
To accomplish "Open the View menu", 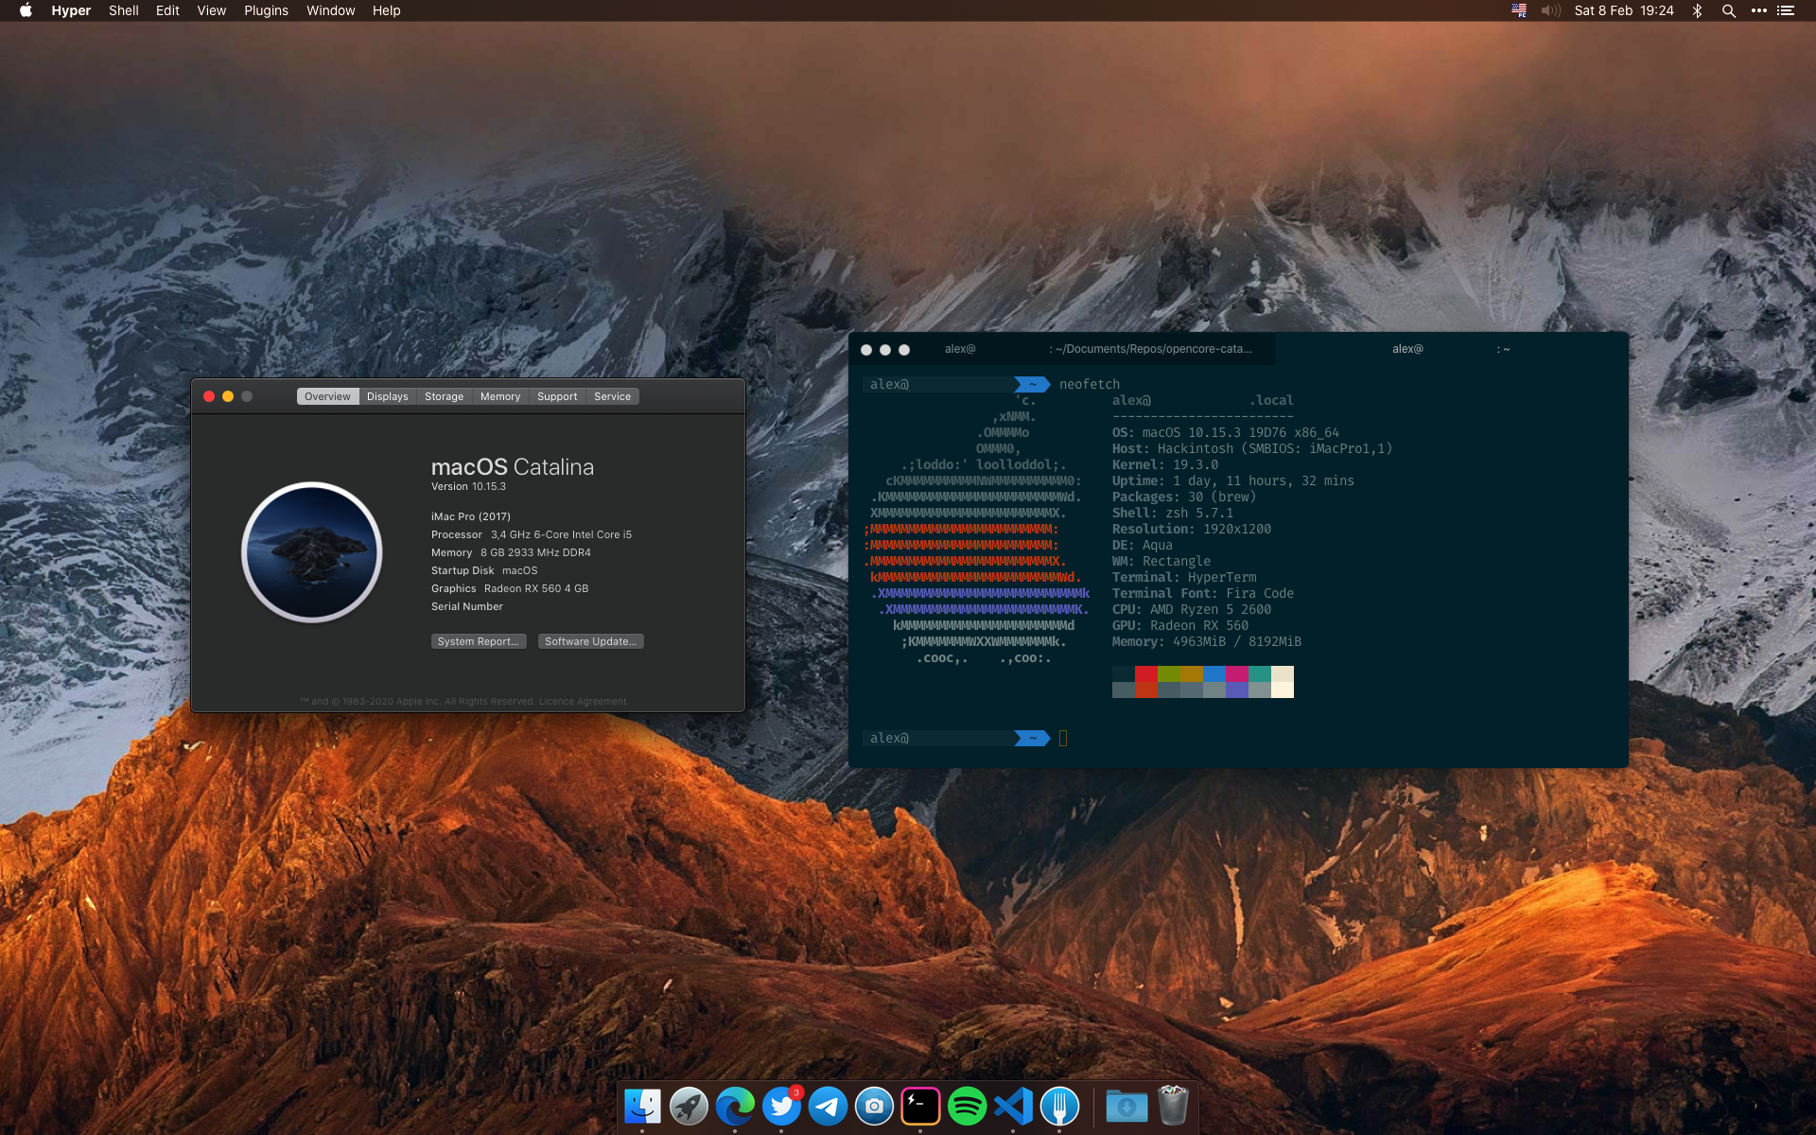I will (211, 10).
